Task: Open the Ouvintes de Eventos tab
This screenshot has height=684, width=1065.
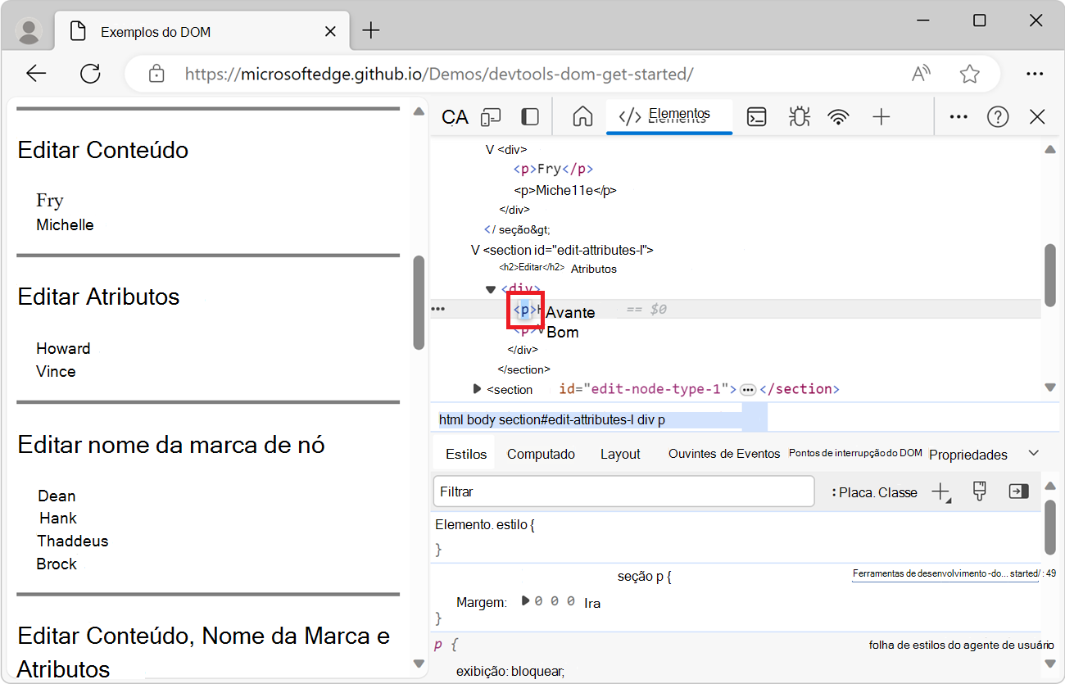Action: pos(724,454)
